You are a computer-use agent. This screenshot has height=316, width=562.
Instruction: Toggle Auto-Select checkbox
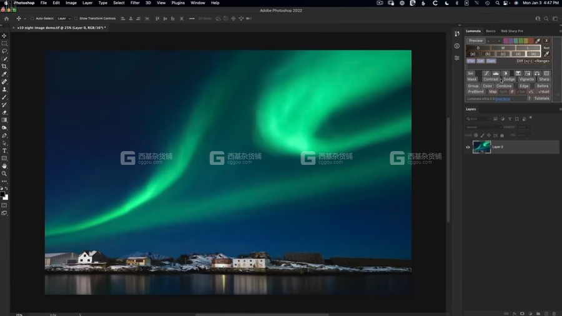pyautogui.click(x=32, y=19)
